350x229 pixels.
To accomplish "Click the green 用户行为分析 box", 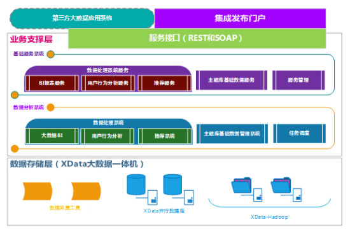I will pos(107,135).
